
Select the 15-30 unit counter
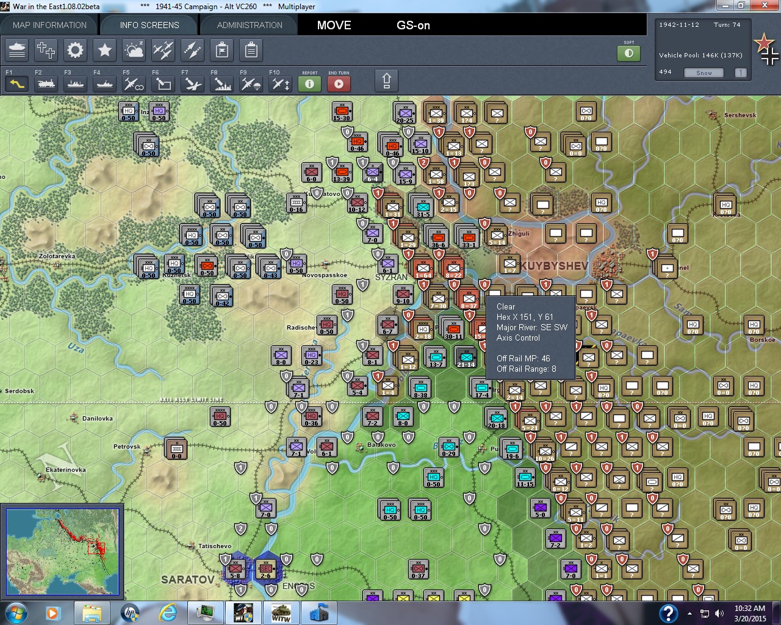[342, 112]
